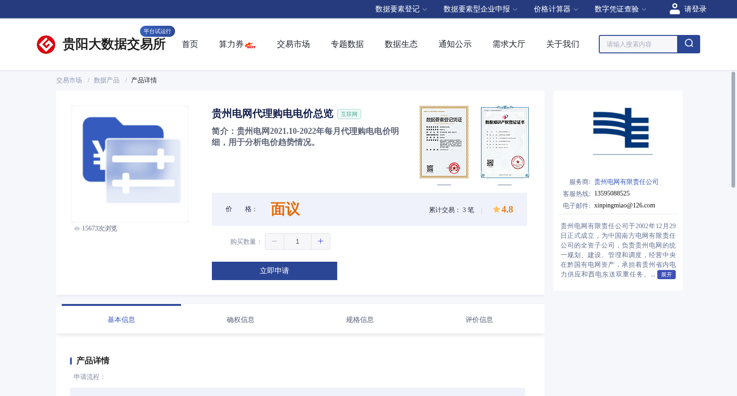Open 数据生态 navigation item
This screenshot has height=396, width=737.
pyautogui.click(x=401, y=44)
